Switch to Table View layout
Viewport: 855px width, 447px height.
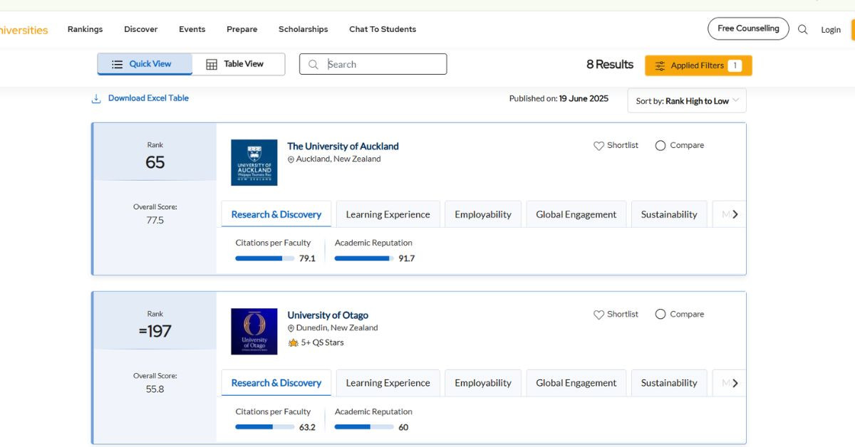click(x=239, y=64)
